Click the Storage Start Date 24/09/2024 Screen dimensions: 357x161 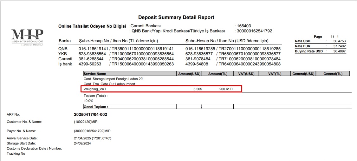tap(82, 143)
